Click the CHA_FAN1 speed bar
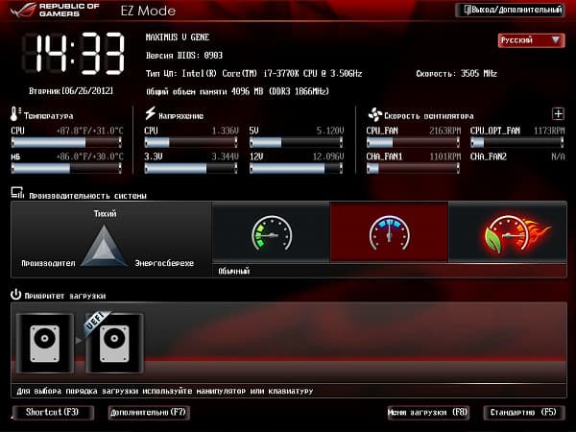The image size is (576, 432). click(x=413, y=168)
